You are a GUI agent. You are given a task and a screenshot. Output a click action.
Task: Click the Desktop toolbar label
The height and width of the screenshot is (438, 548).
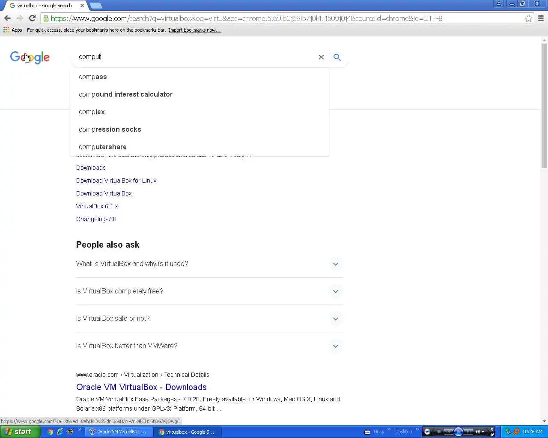pyautogui.click(x=403, y=432)
